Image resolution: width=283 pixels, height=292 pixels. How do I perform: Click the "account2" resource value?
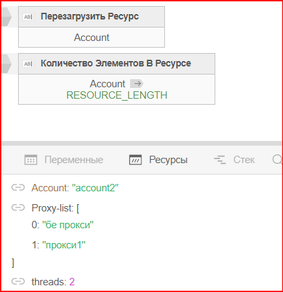(x=95, y=188)
